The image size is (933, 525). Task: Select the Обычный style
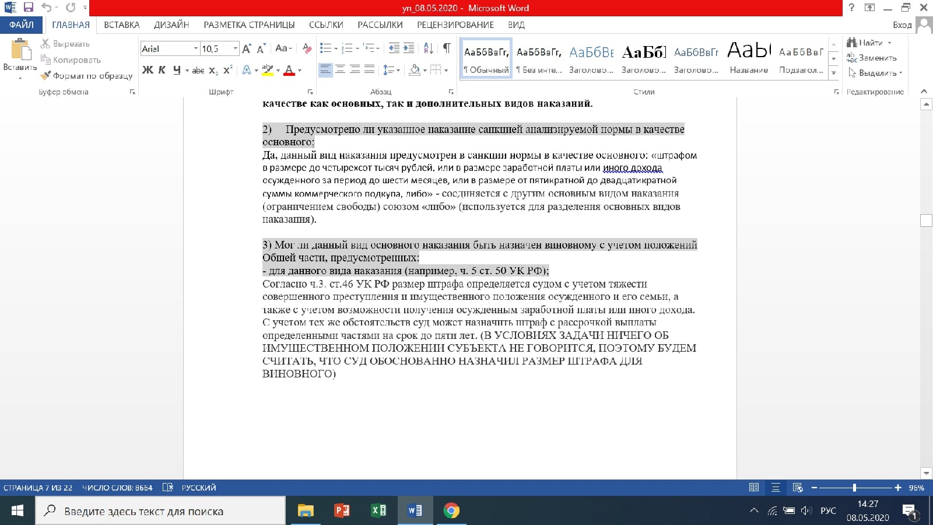(486, 59)
